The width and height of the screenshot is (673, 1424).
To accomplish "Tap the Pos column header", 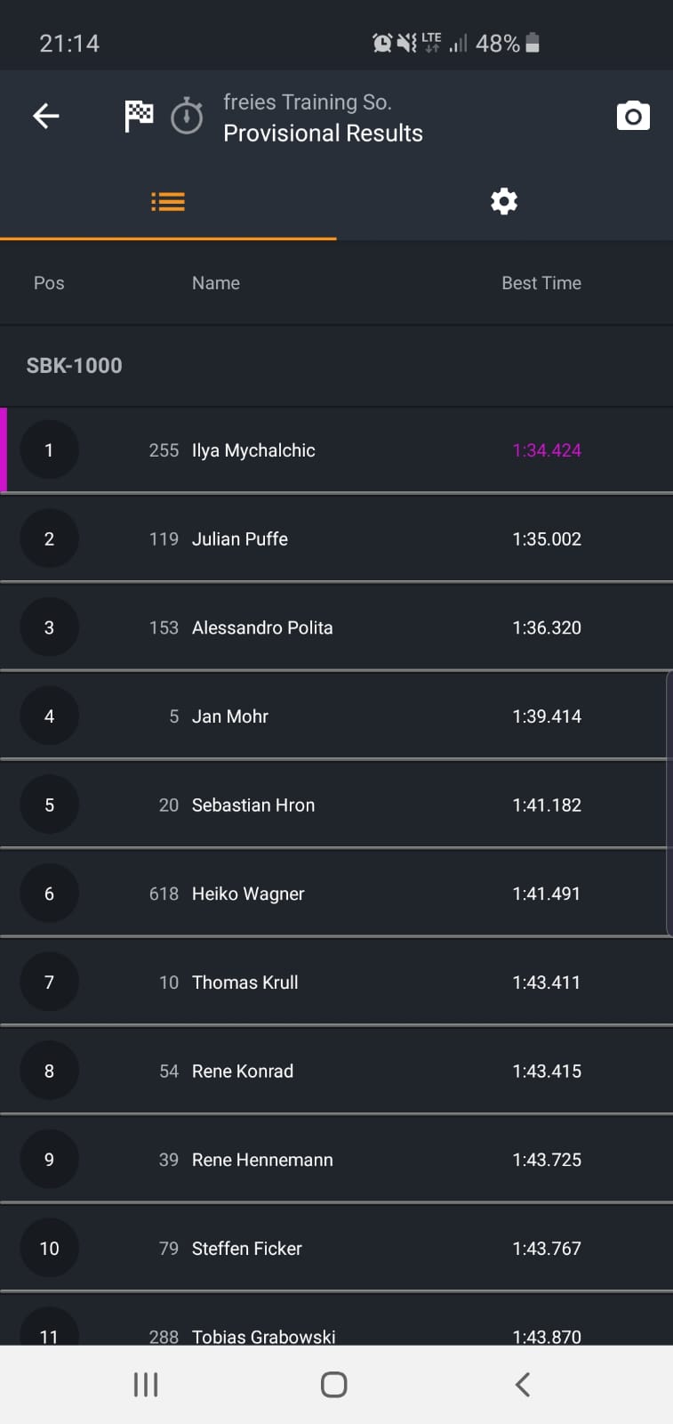I will tap(49, 283).
